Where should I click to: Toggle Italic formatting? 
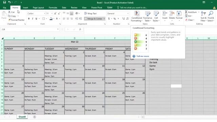(33, 19)
